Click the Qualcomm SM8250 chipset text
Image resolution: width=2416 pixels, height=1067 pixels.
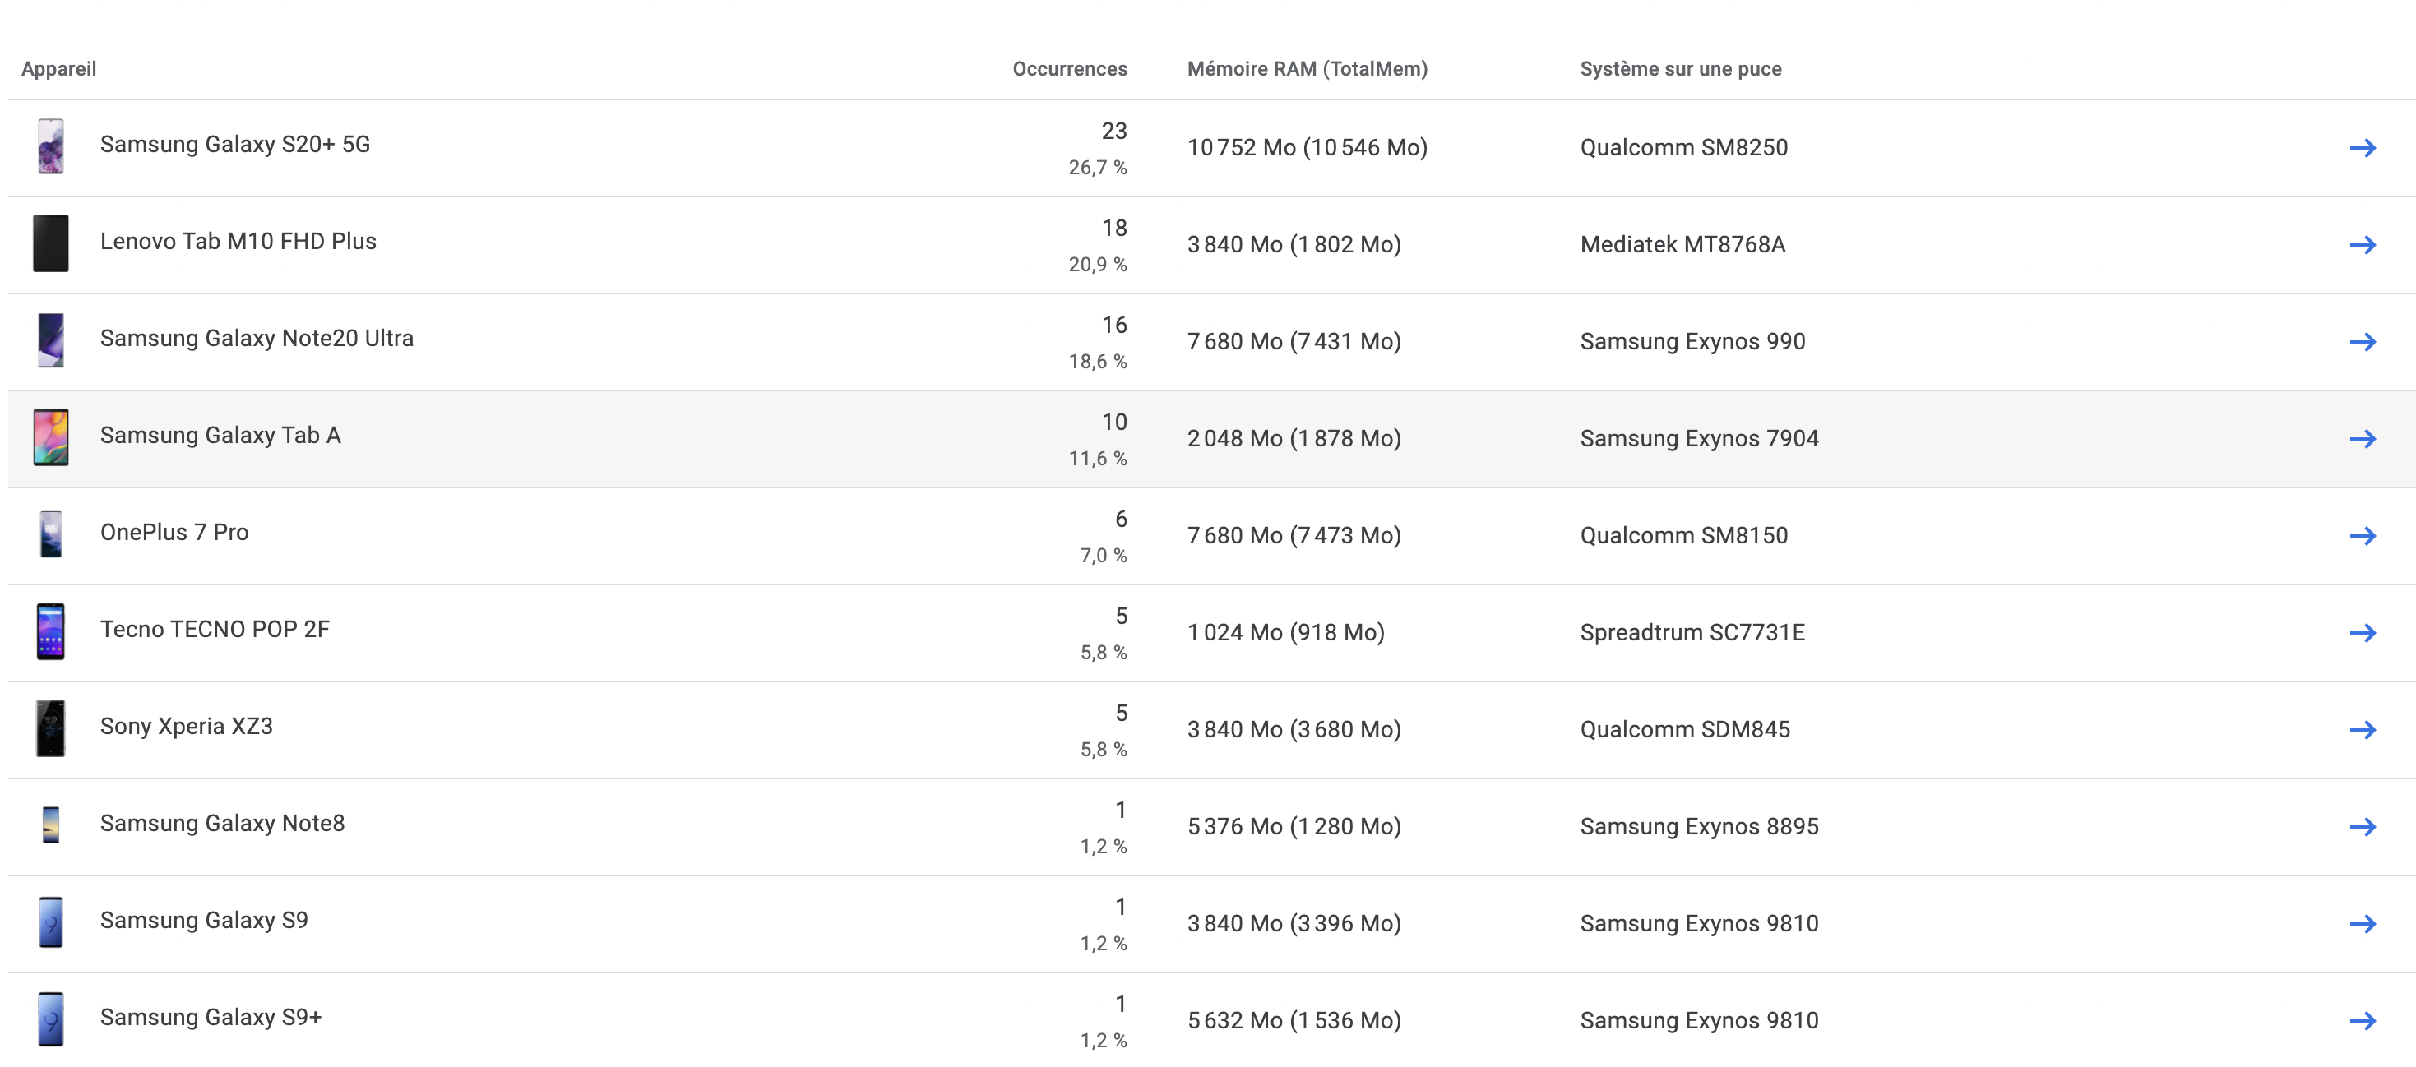[x=1683, y=146]
